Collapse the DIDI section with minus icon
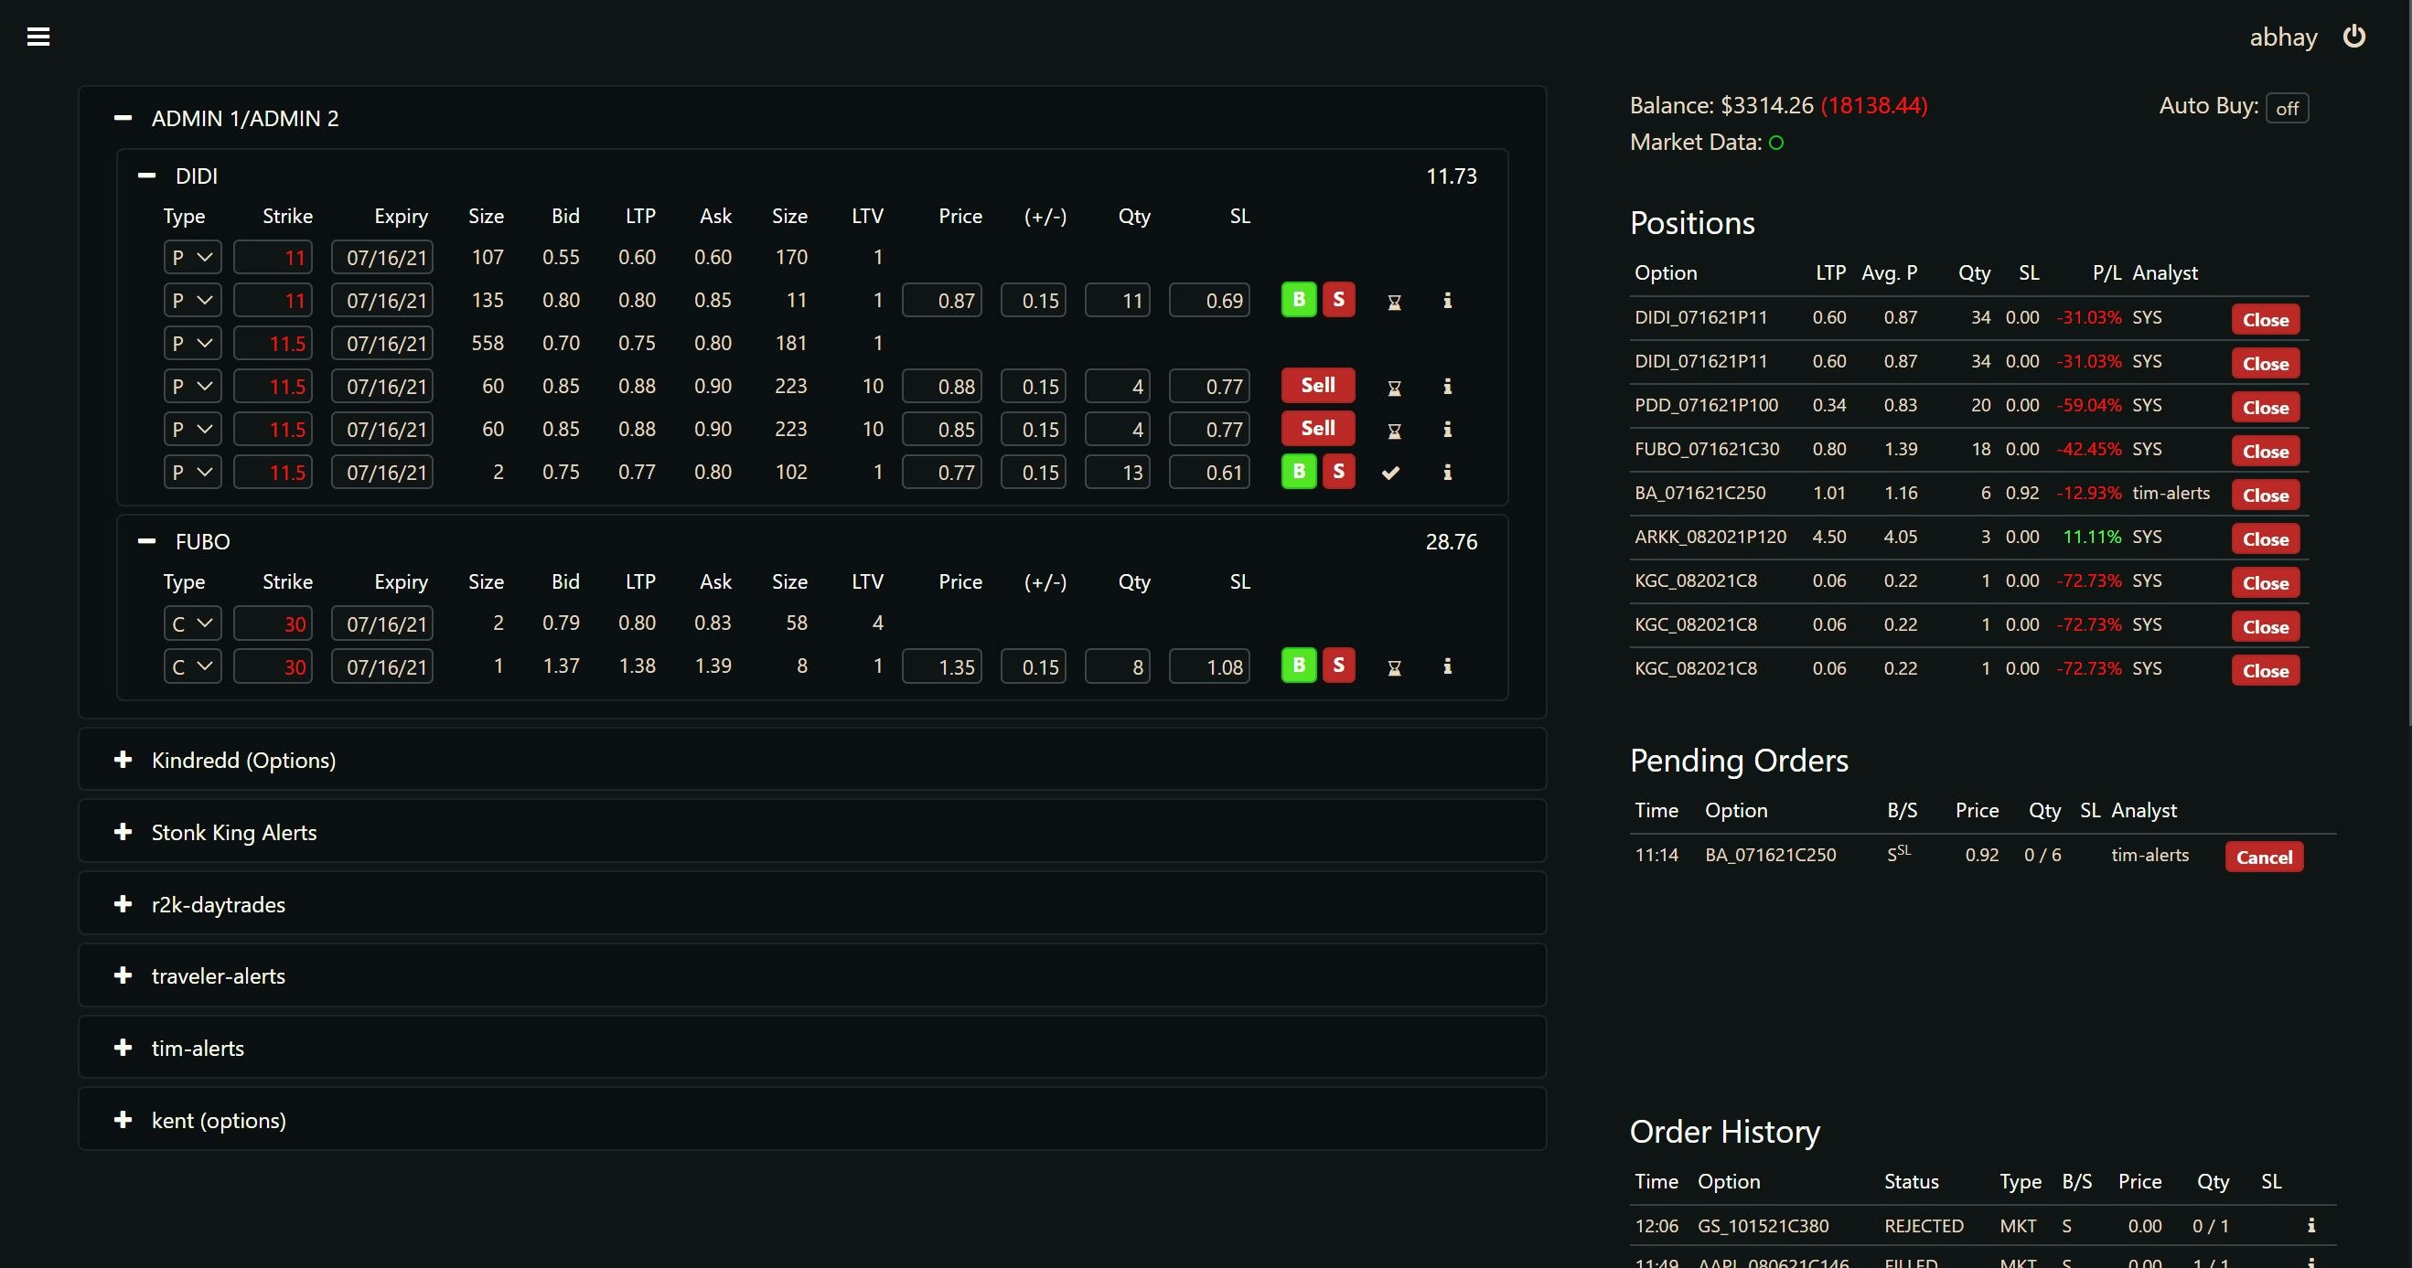The image size is (2412, 1268). pos(146,176)
